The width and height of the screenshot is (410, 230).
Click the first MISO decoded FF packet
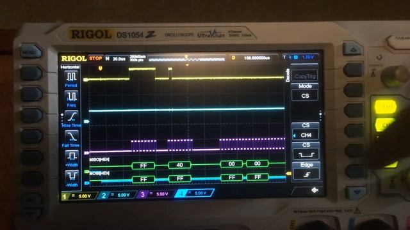pyautogui.click(x=143, y=165)
